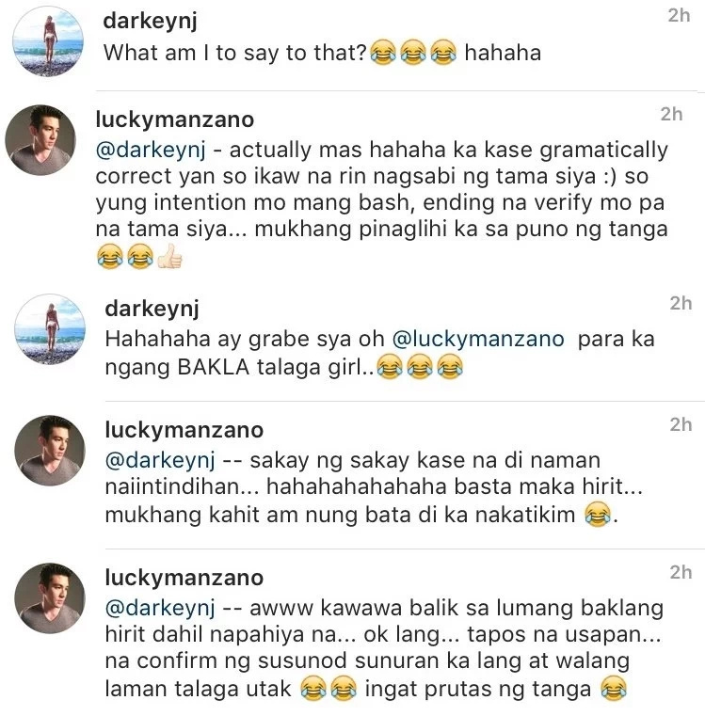Open luckymanzano's avatar on the second comment

pyautogui.click(x=40, y=140)
